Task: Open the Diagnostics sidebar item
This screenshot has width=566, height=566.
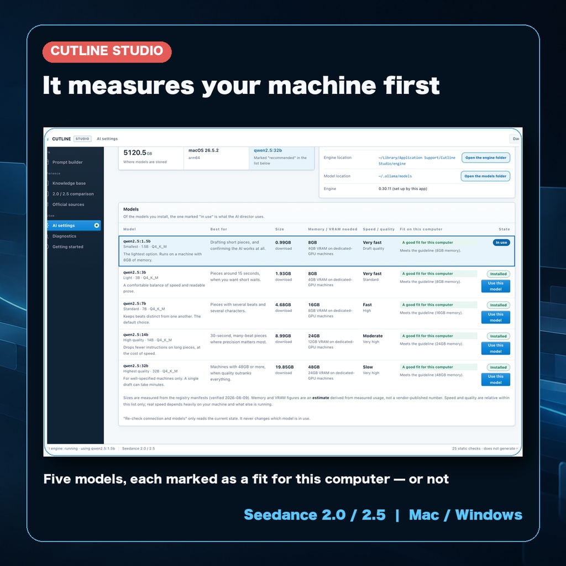Action: point(64,236)
